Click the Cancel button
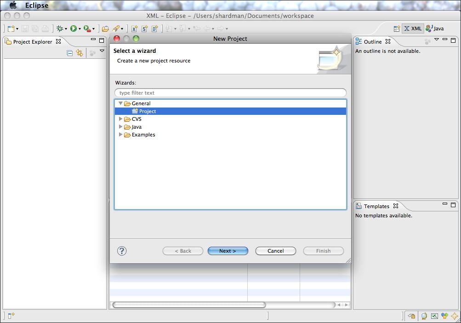This screenshot has width=461, height=323. [276, 251]
